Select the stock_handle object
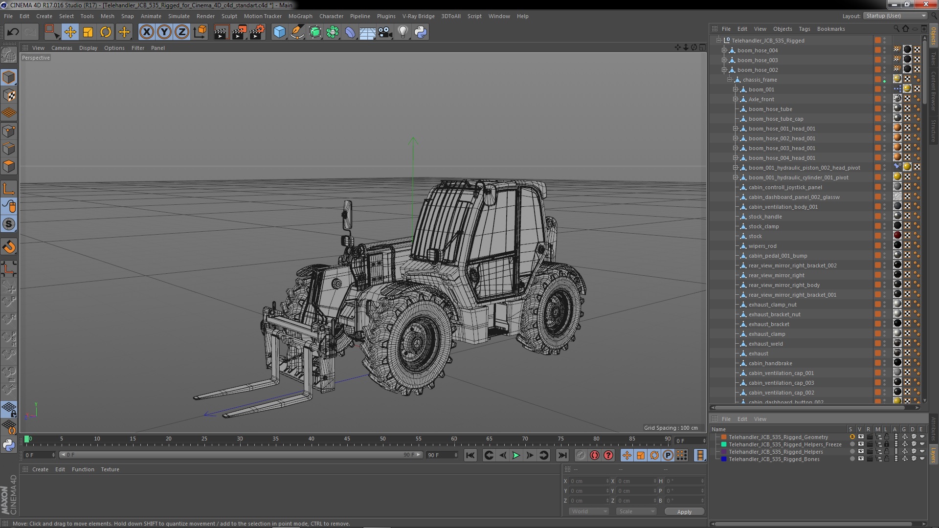939x528 pixels. [765, 217]
